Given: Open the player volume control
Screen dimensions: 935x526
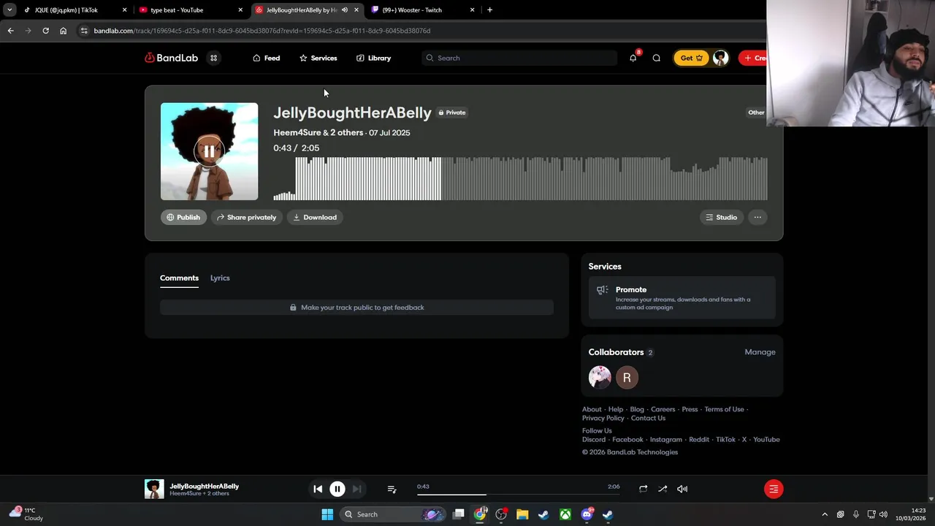Looking at the screenshot, I should pos(682,489).
